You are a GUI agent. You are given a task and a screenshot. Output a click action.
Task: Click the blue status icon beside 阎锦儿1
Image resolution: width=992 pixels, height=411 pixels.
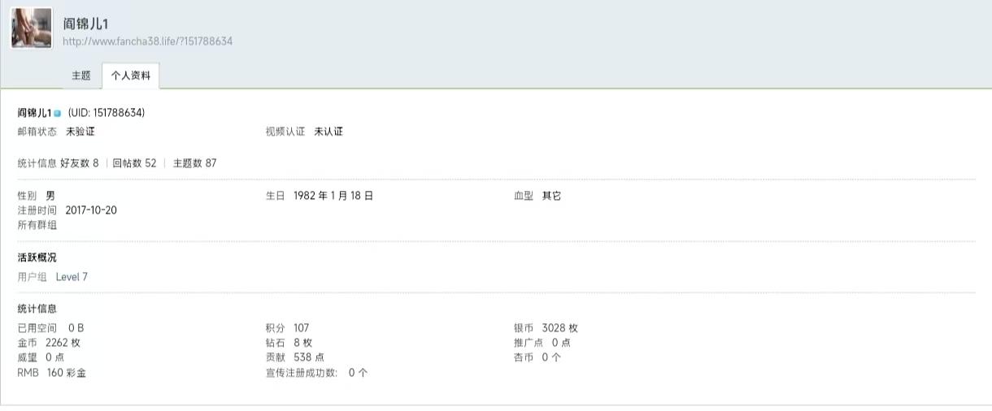point(58,113)
